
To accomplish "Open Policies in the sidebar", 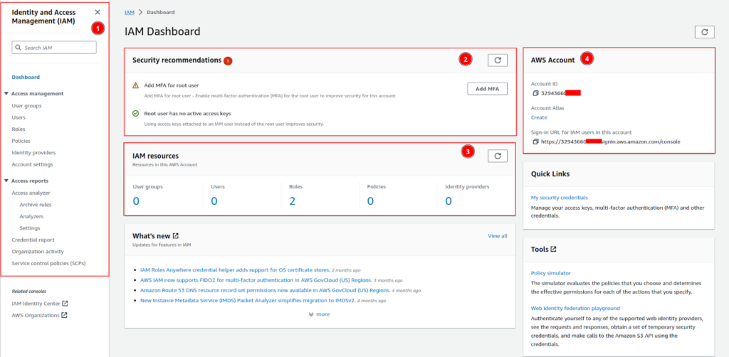I will pyautogui.click(x=21, y=141).
